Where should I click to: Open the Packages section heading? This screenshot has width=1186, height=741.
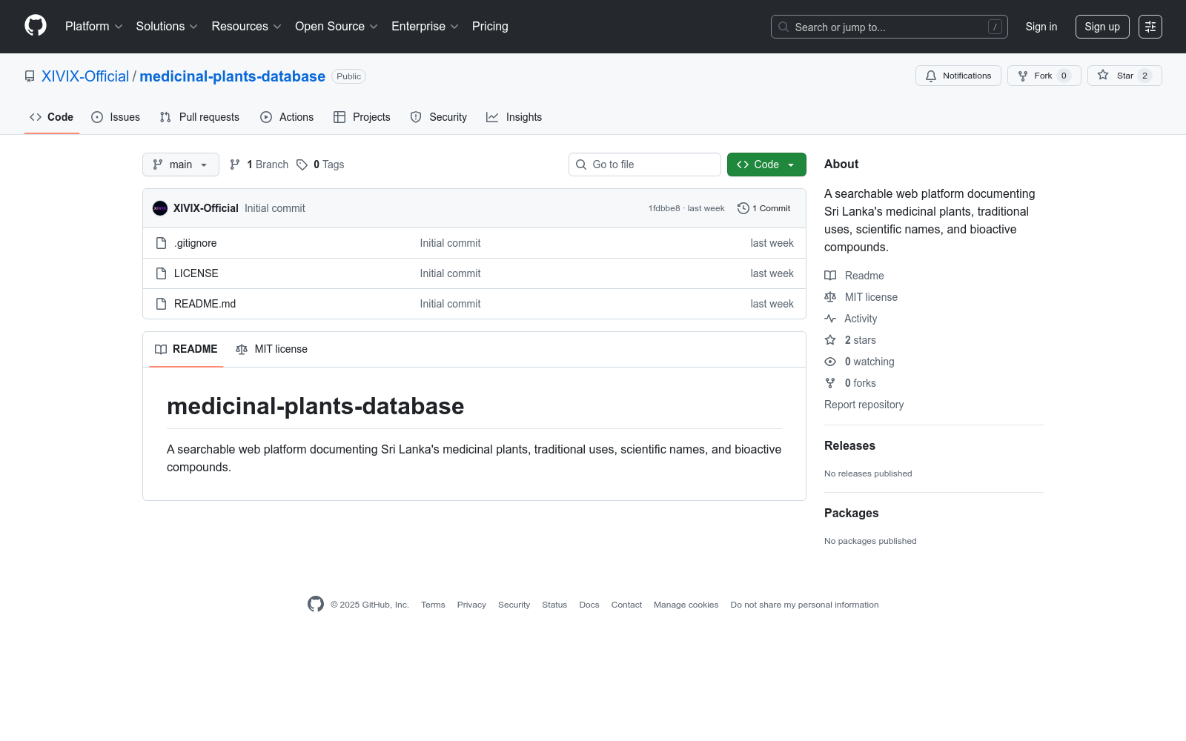[852, 513]
